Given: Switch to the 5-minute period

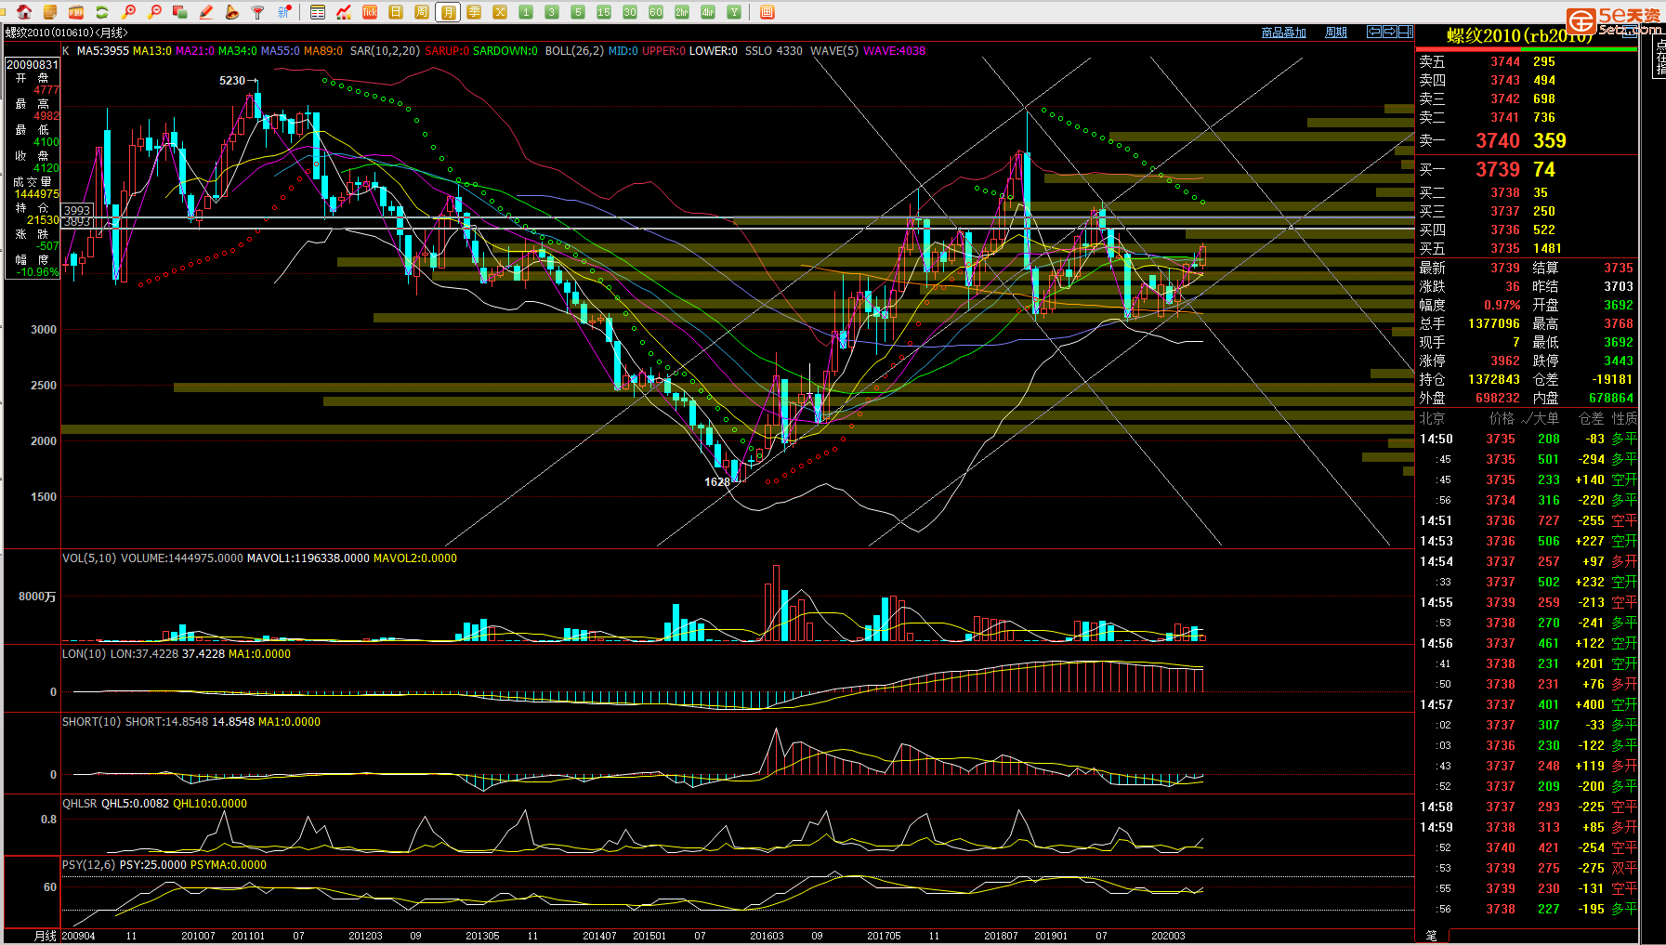Looking at the screenshot, I should [578, 12].
